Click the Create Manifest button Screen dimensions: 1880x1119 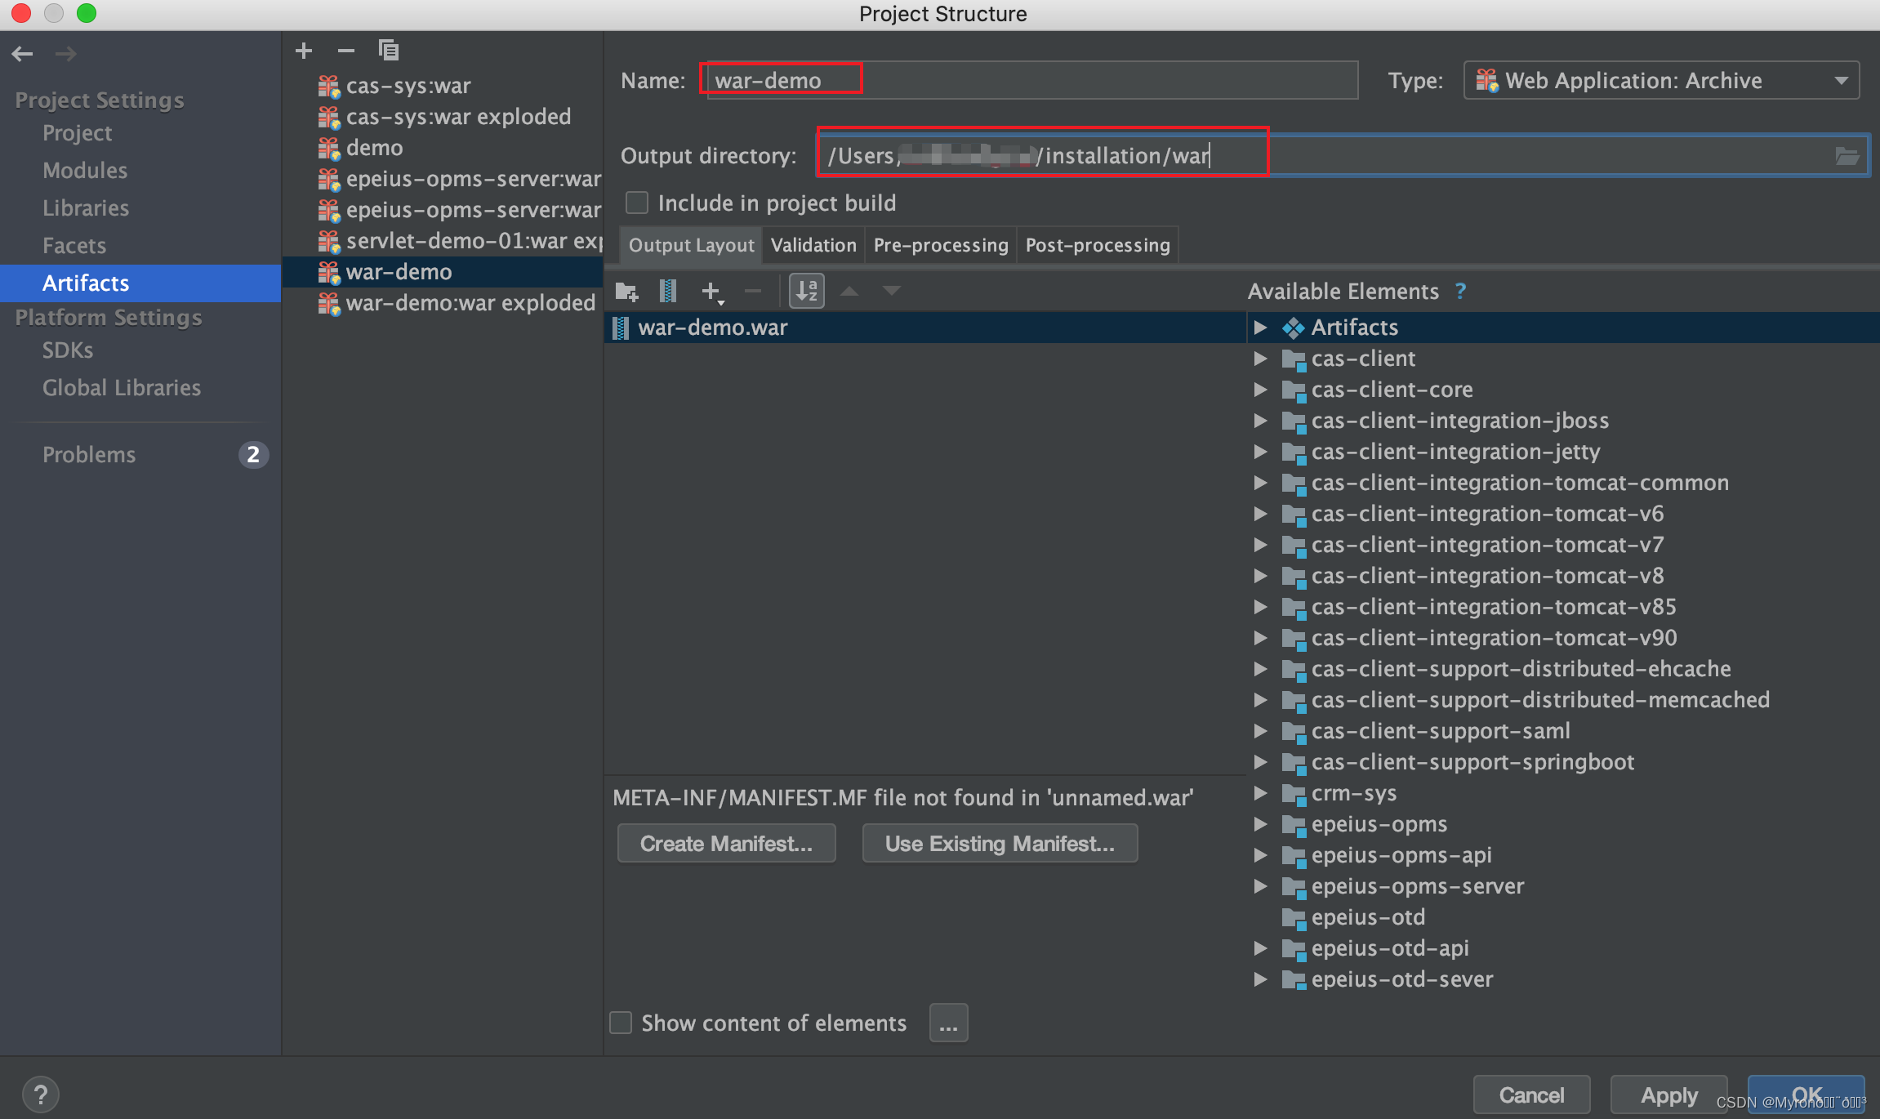point(726,843)
